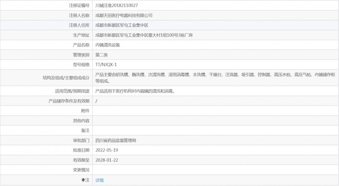The width and height of the screenshot is (339, 186).
Task: Click the 型号规格 label
Action: point(81,64)
